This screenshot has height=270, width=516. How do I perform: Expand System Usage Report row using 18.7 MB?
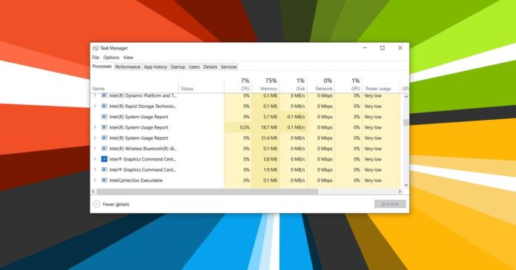pos(95,127)
